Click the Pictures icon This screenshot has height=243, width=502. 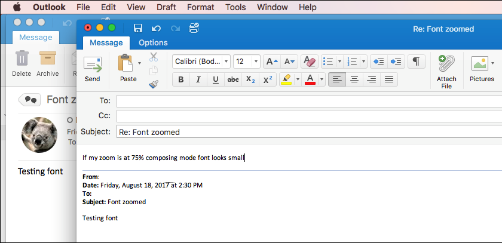click(x=479, y=63)
